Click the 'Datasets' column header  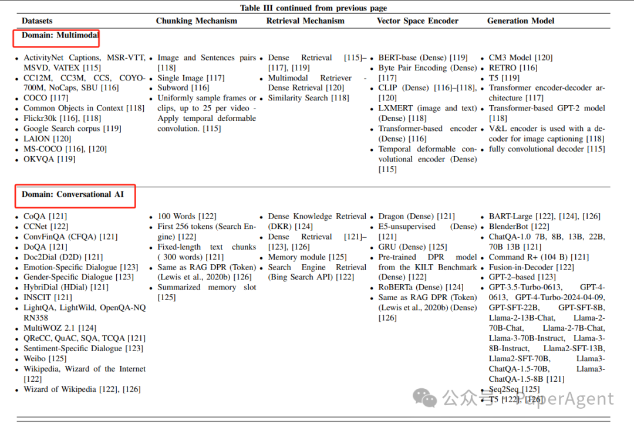click(x=37, y=21)
